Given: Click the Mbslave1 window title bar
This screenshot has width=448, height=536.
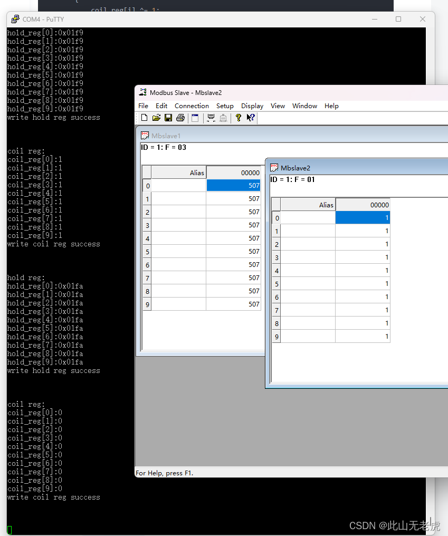Looking at the screenshot, I should point(185,136).
